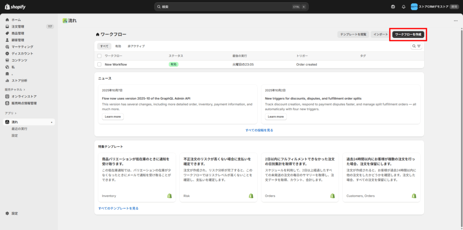Expand the 販売チャネル section
Screen dimensions: 463x230
[15, 89]
